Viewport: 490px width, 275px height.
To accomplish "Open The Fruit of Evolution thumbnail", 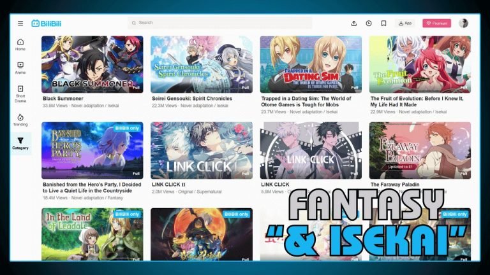I will point(420,64).
